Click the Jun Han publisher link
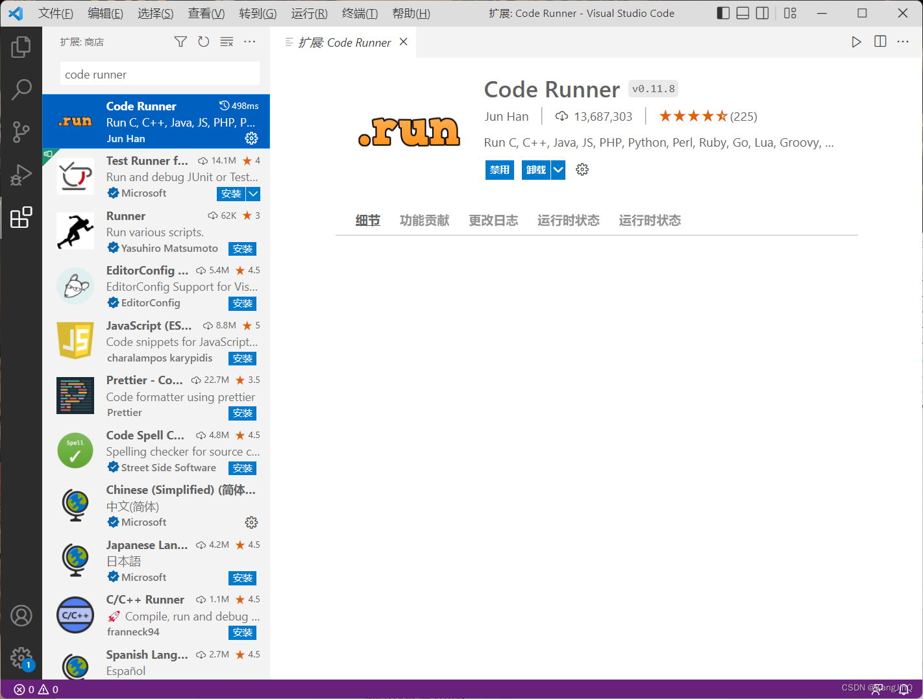Viewport: 923px width, 699px height. point(506,116)
